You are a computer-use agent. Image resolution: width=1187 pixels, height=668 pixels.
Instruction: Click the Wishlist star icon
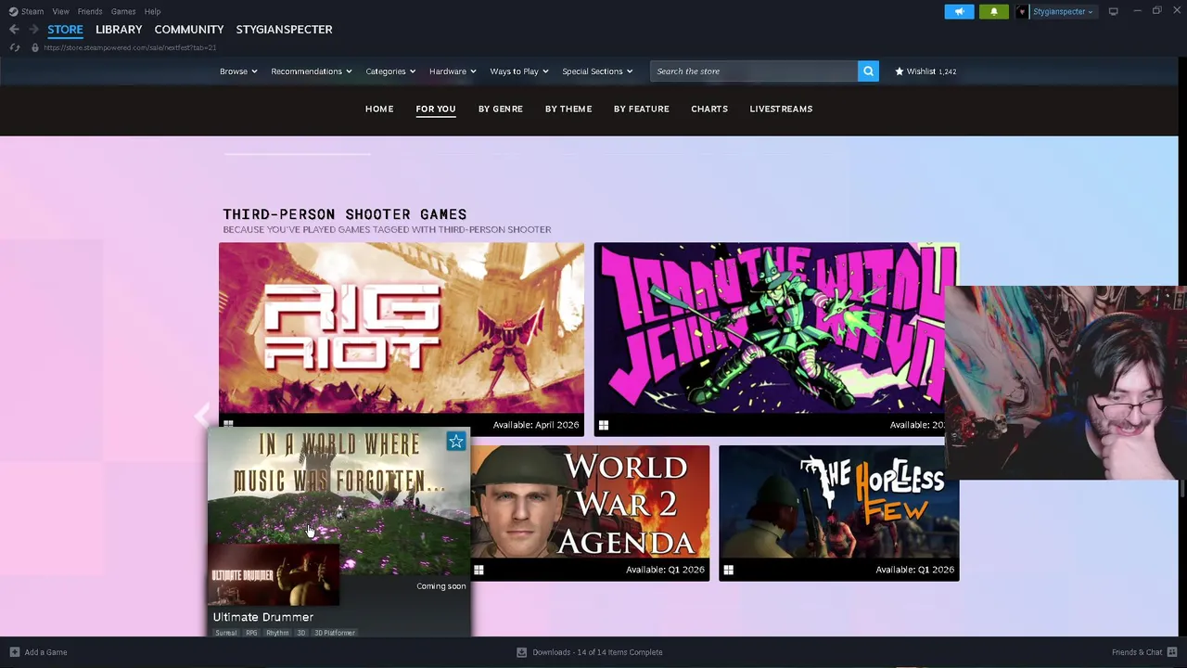(x=899, y=71)
